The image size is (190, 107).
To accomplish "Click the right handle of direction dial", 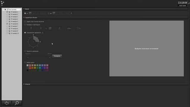I will [40, 42].
